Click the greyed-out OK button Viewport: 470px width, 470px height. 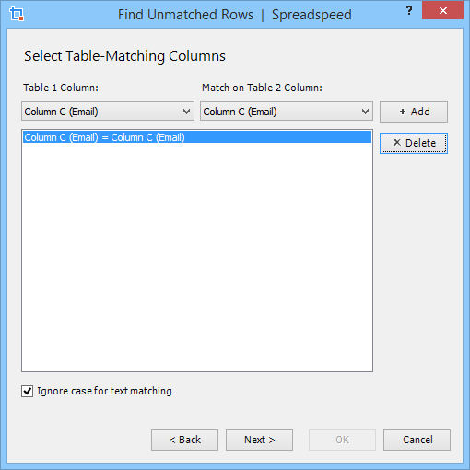[342, 440]
